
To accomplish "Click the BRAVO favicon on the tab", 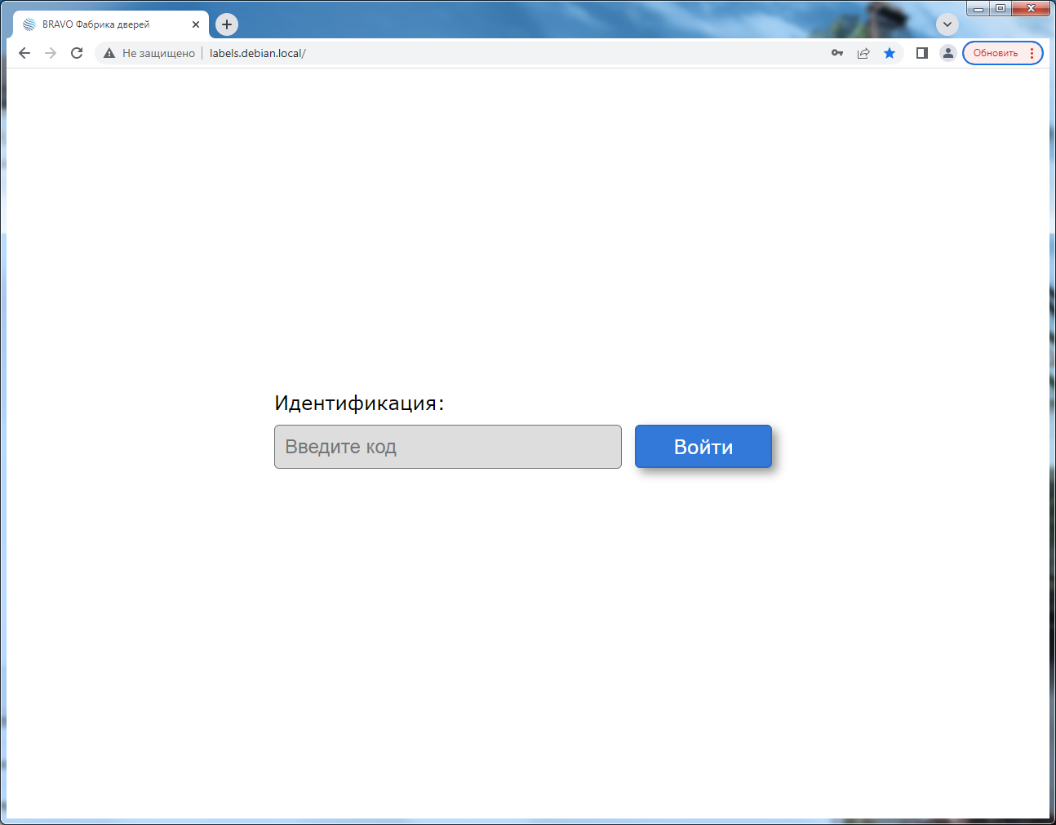I will coord(29,24).
